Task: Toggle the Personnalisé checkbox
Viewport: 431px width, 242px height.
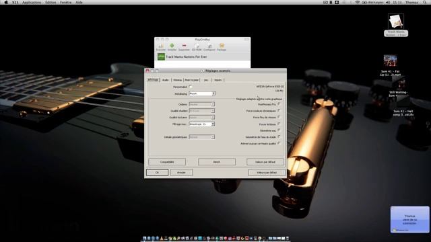Action: tap(191, 87)
